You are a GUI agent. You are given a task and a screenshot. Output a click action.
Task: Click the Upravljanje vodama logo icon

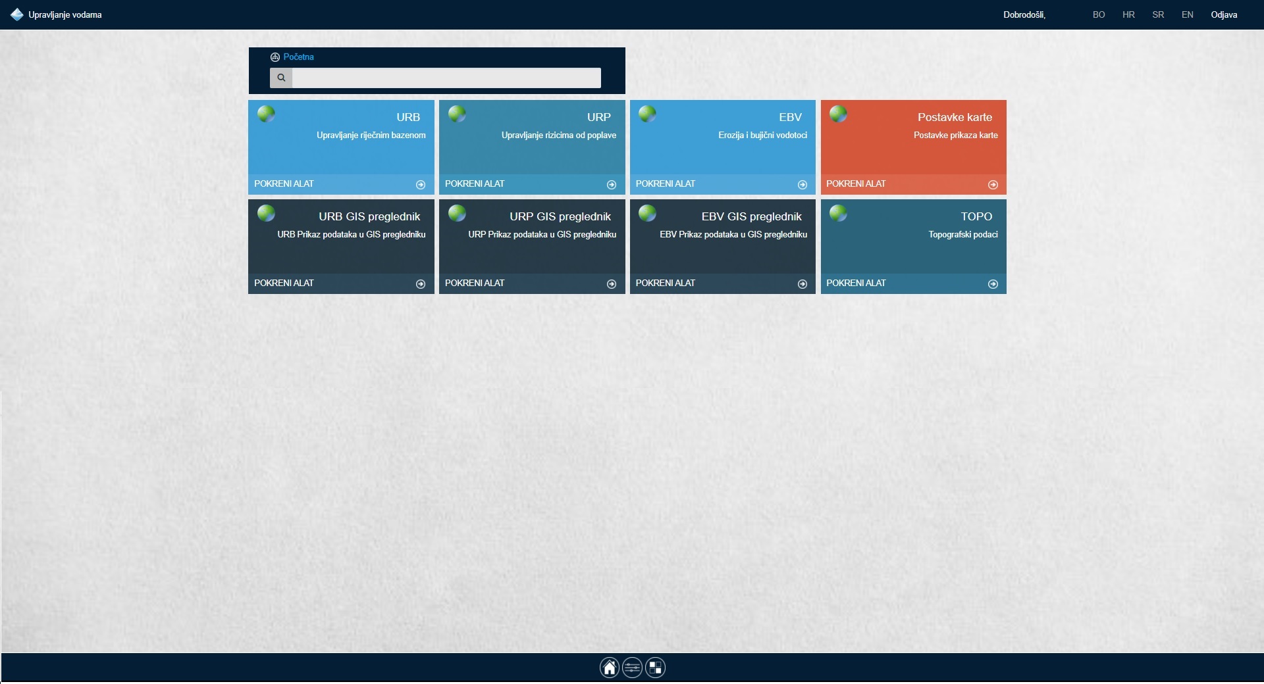(17, 14)
